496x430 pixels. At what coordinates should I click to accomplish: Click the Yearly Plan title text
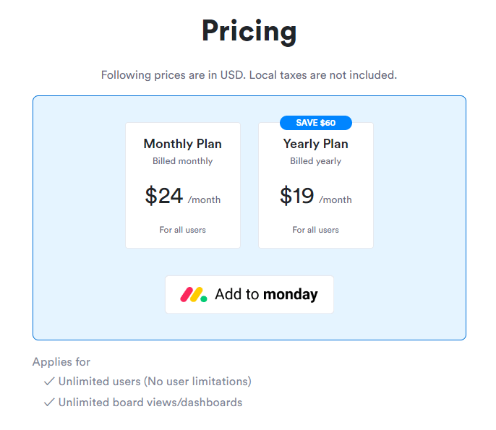(316, 144)
